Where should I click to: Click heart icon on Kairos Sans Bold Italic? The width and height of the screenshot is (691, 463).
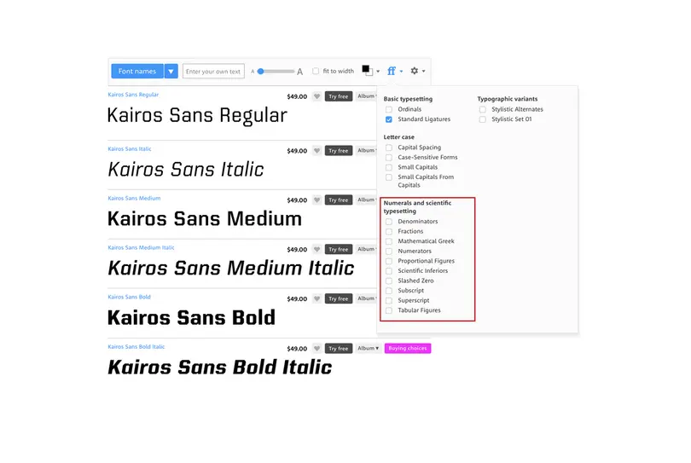[x=316, y=349]
